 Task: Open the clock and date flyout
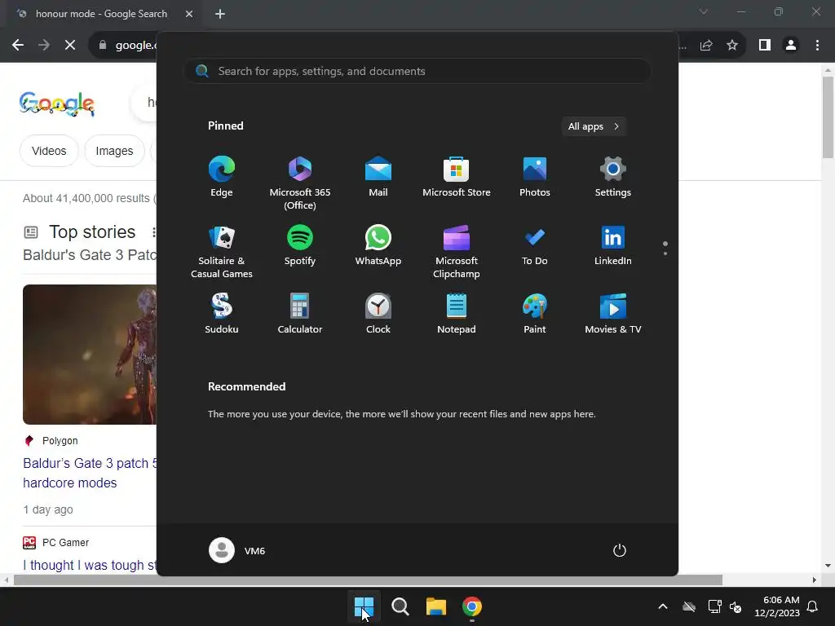(777, 606)
